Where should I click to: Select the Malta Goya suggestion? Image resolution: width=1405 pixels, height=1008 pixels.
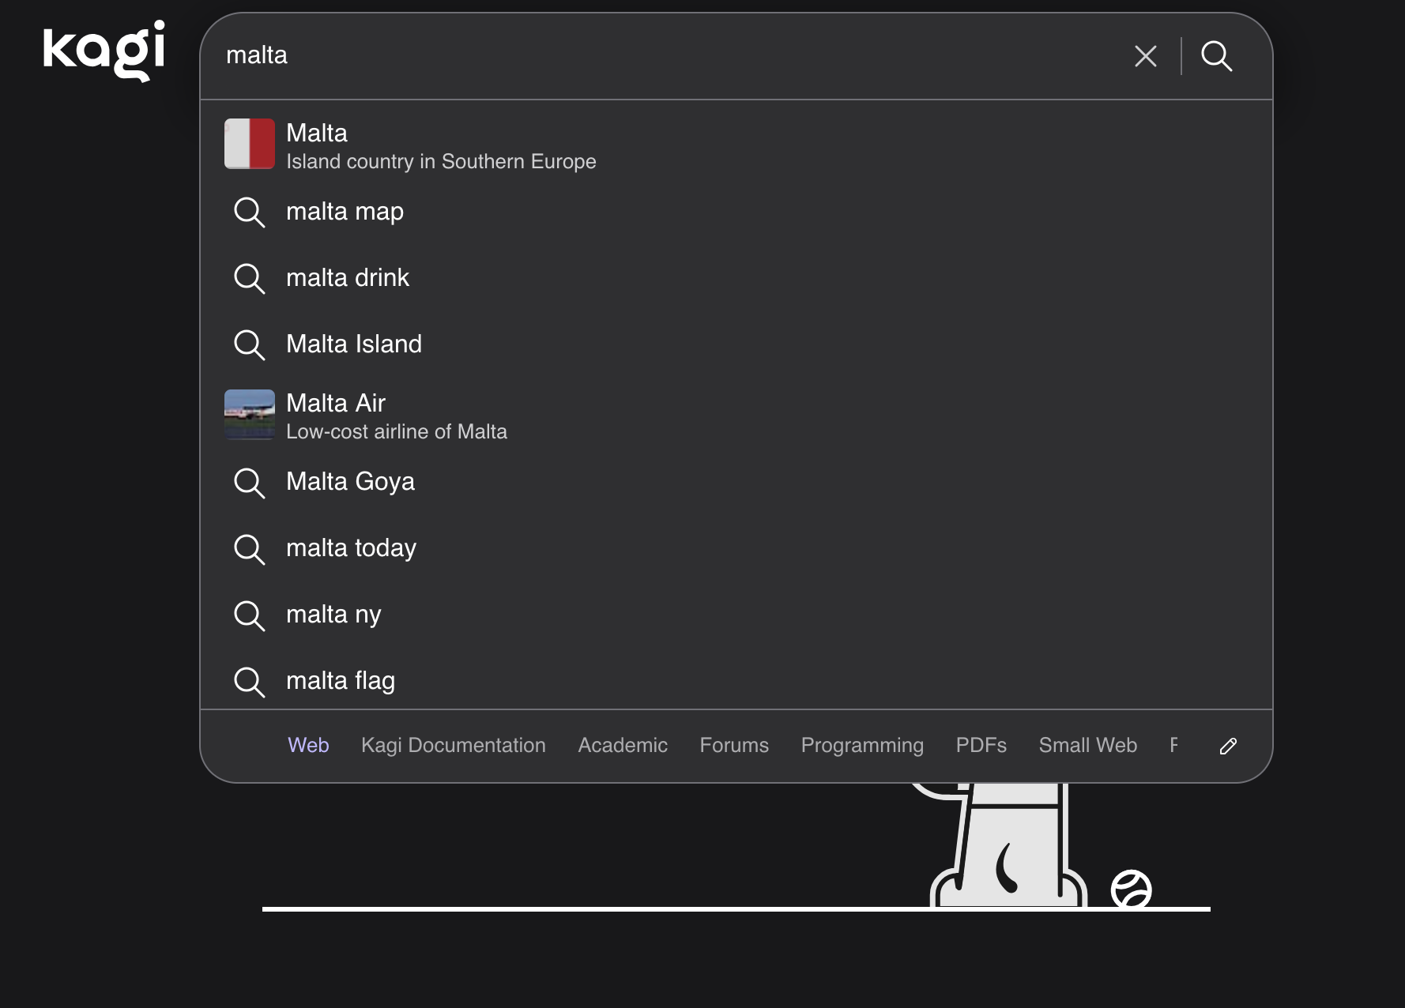click(x=350, y=482)
